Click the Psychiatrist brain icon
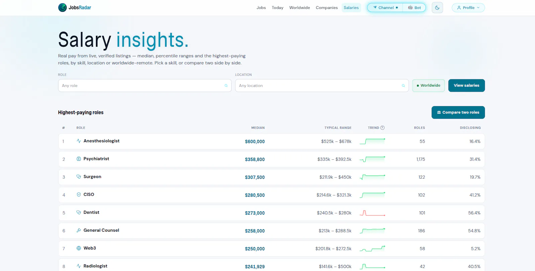The height and width of the screenshot is (271, 535). point(79,159)
